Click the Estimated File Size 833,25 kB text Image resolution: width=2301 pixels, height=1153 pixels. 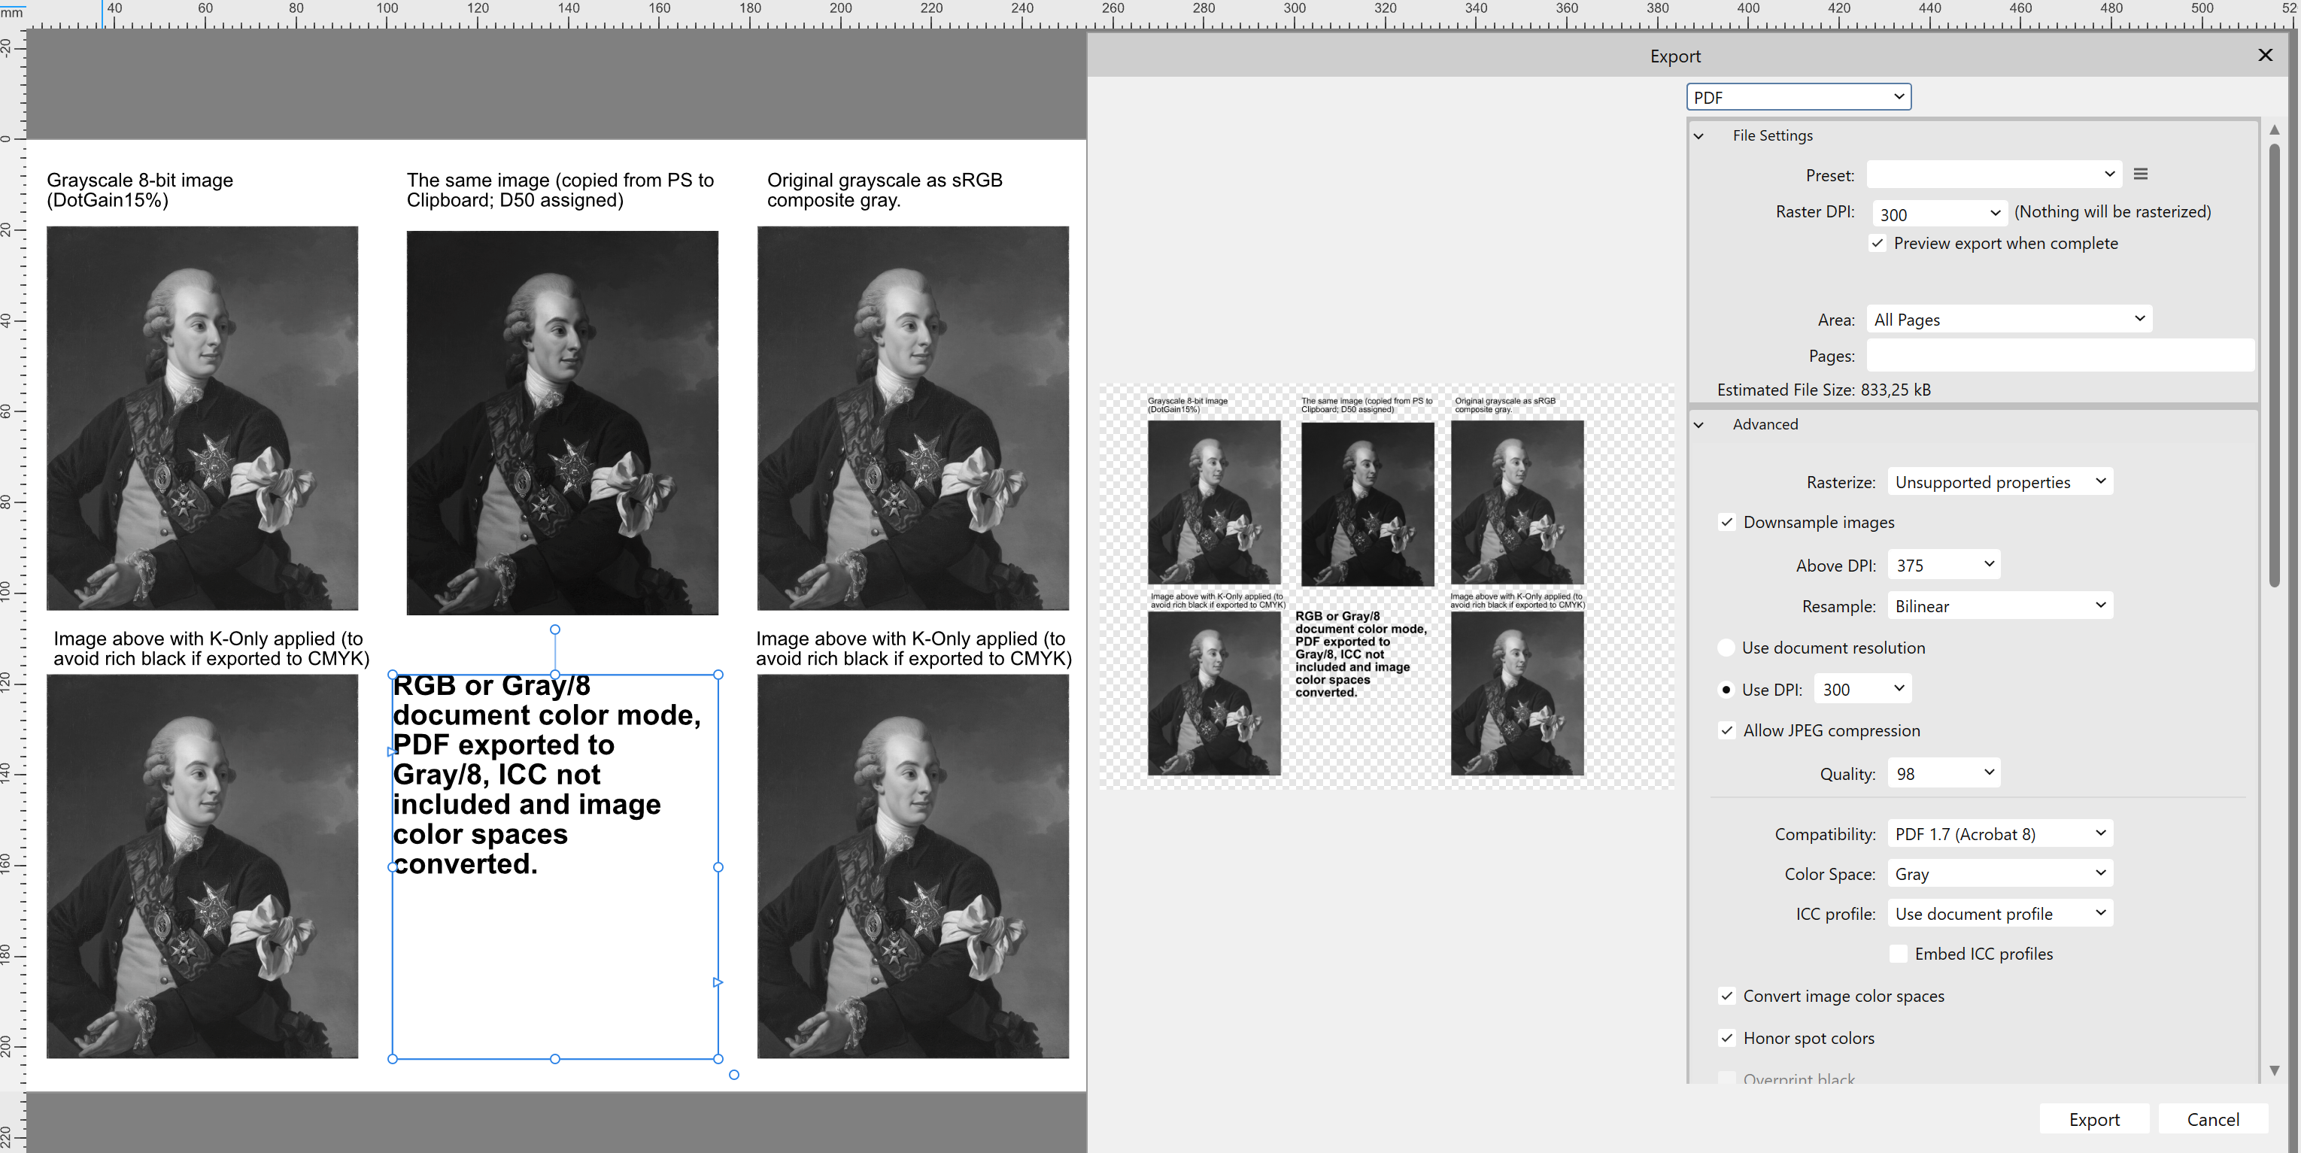1823,390
